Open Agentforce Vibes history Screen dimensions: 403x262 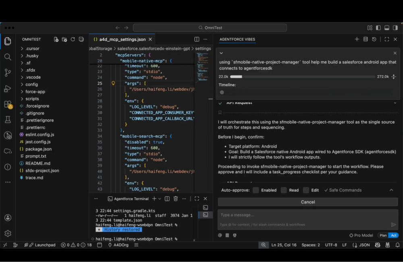374,39
